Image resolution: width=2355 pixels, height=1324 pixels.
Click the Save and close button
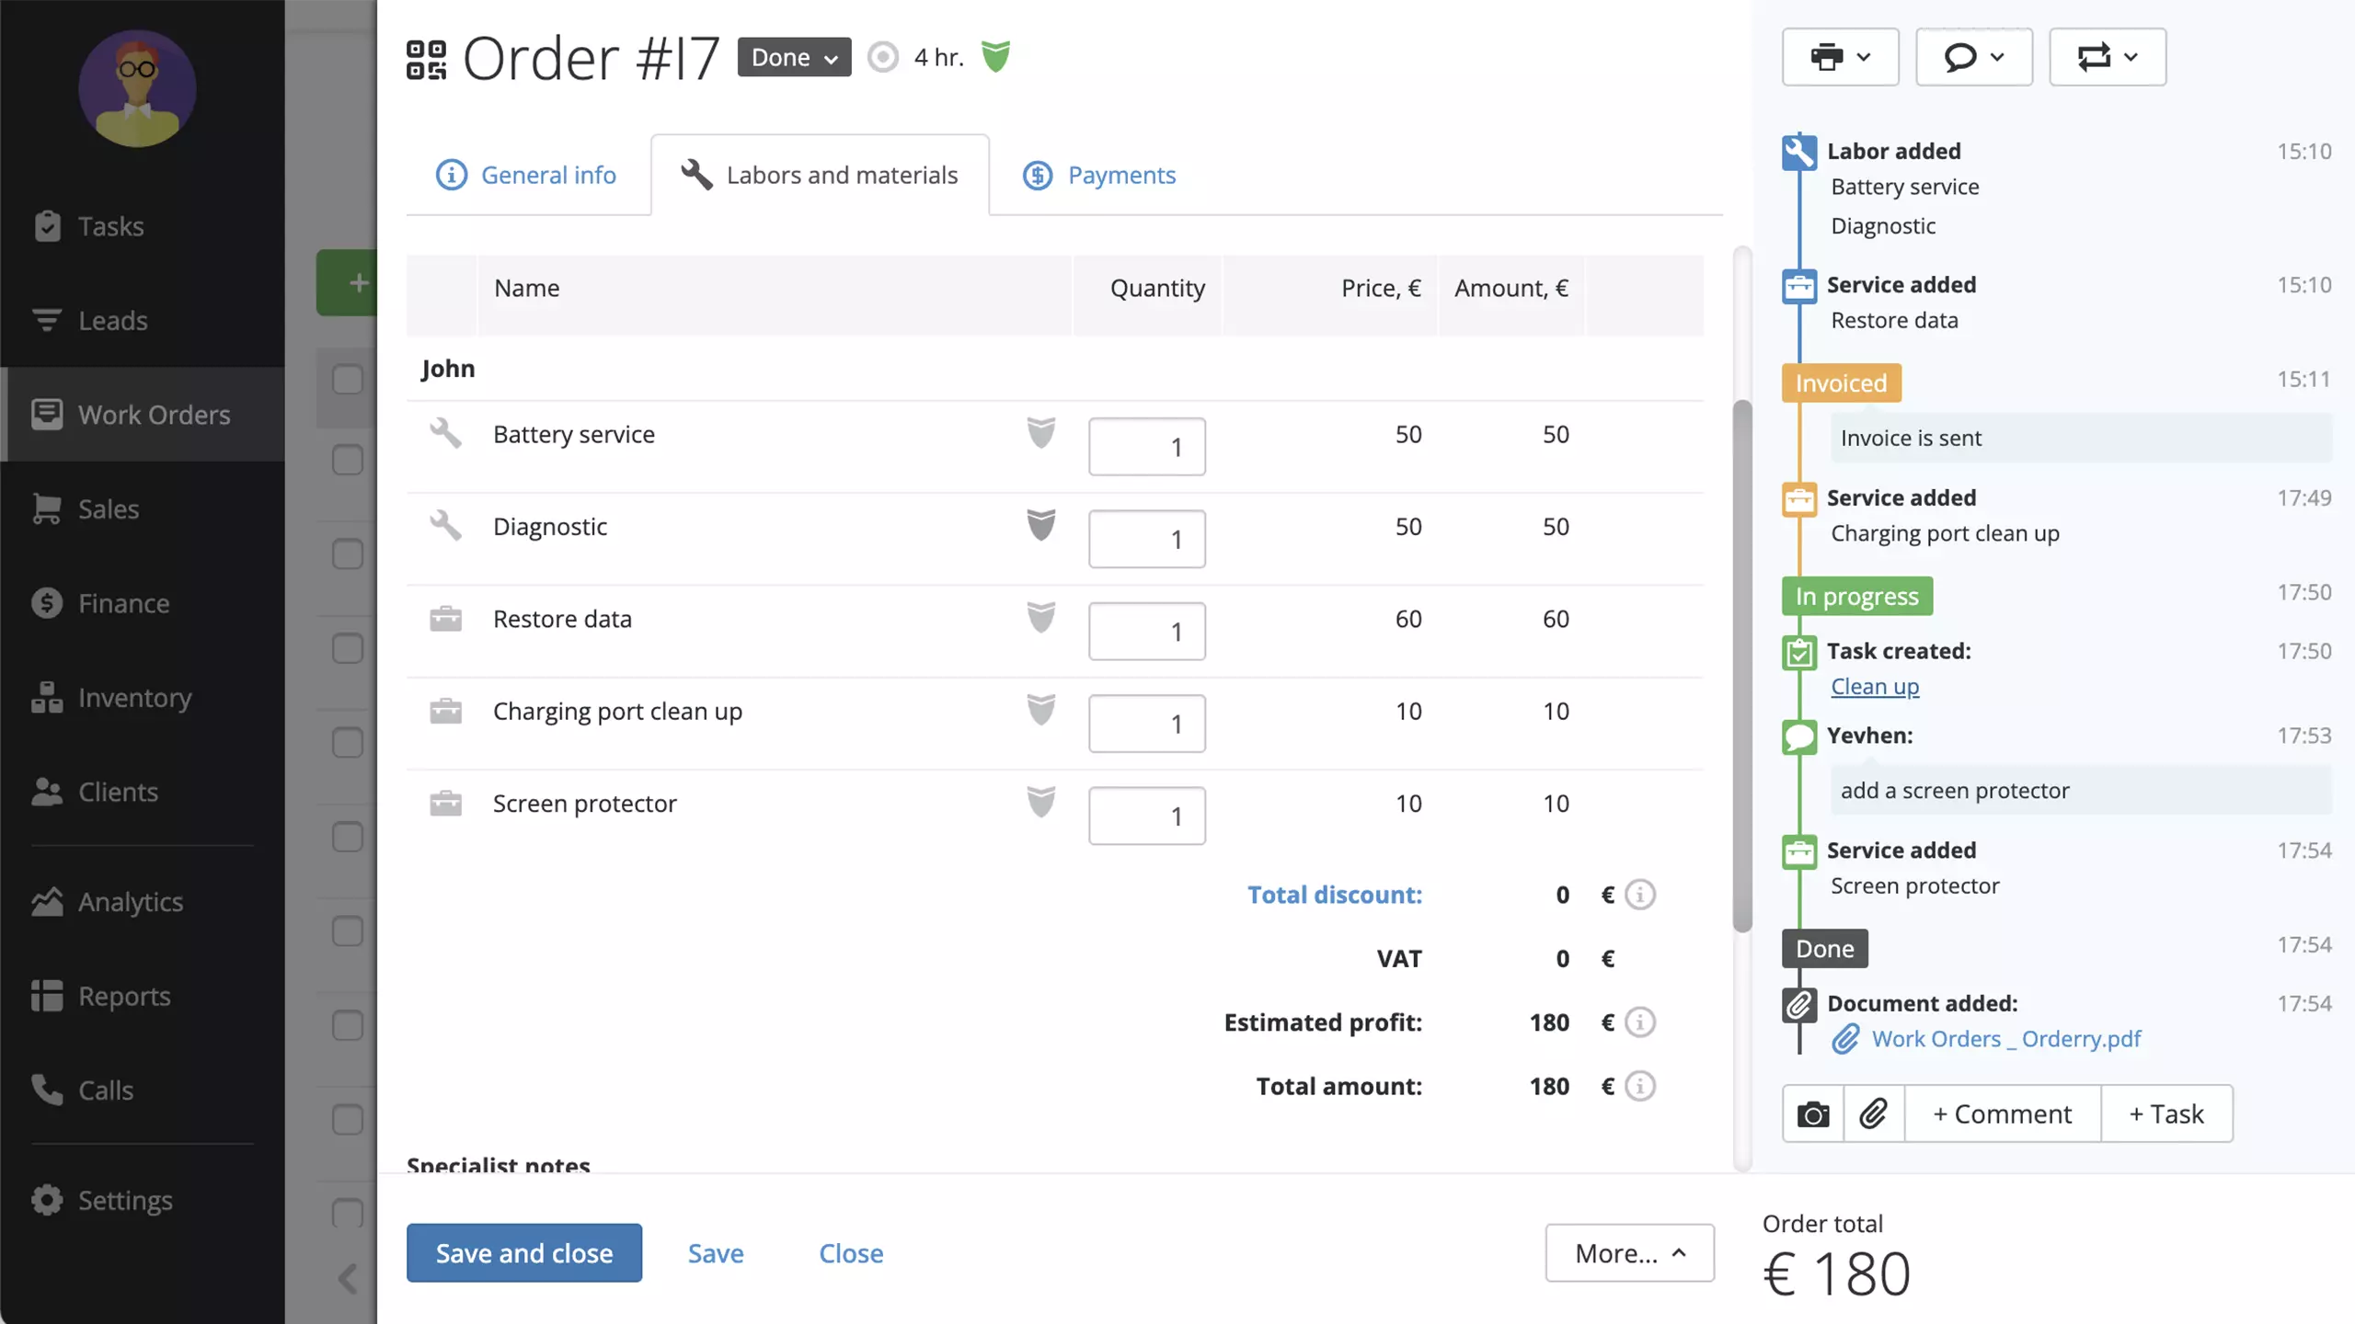click(524, 1251)
